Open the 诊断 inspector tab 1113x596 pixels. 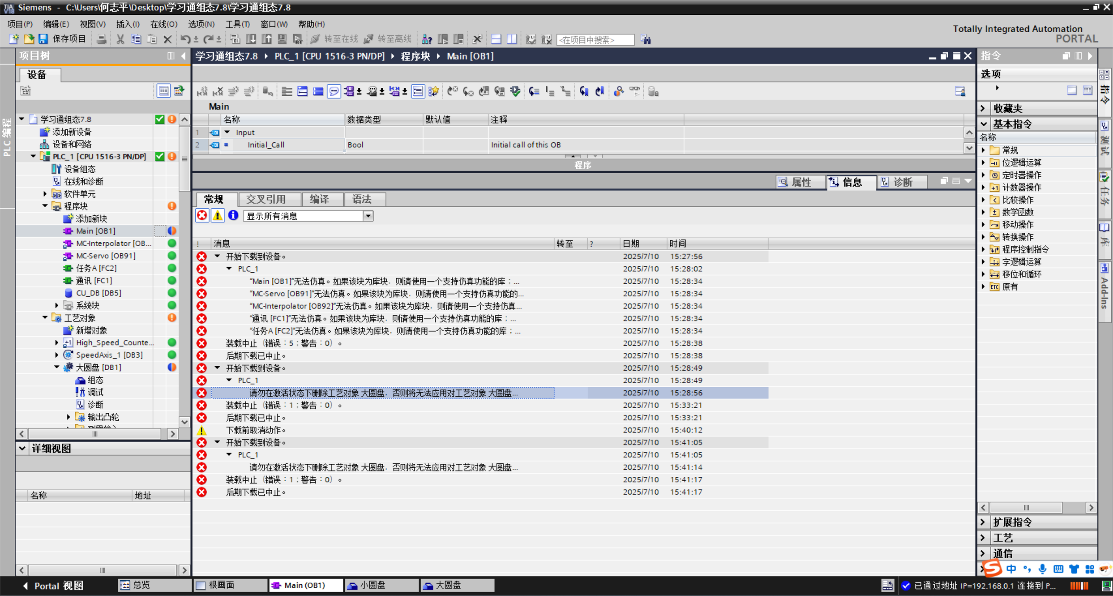pyautogui.click(x=902, y=182)
